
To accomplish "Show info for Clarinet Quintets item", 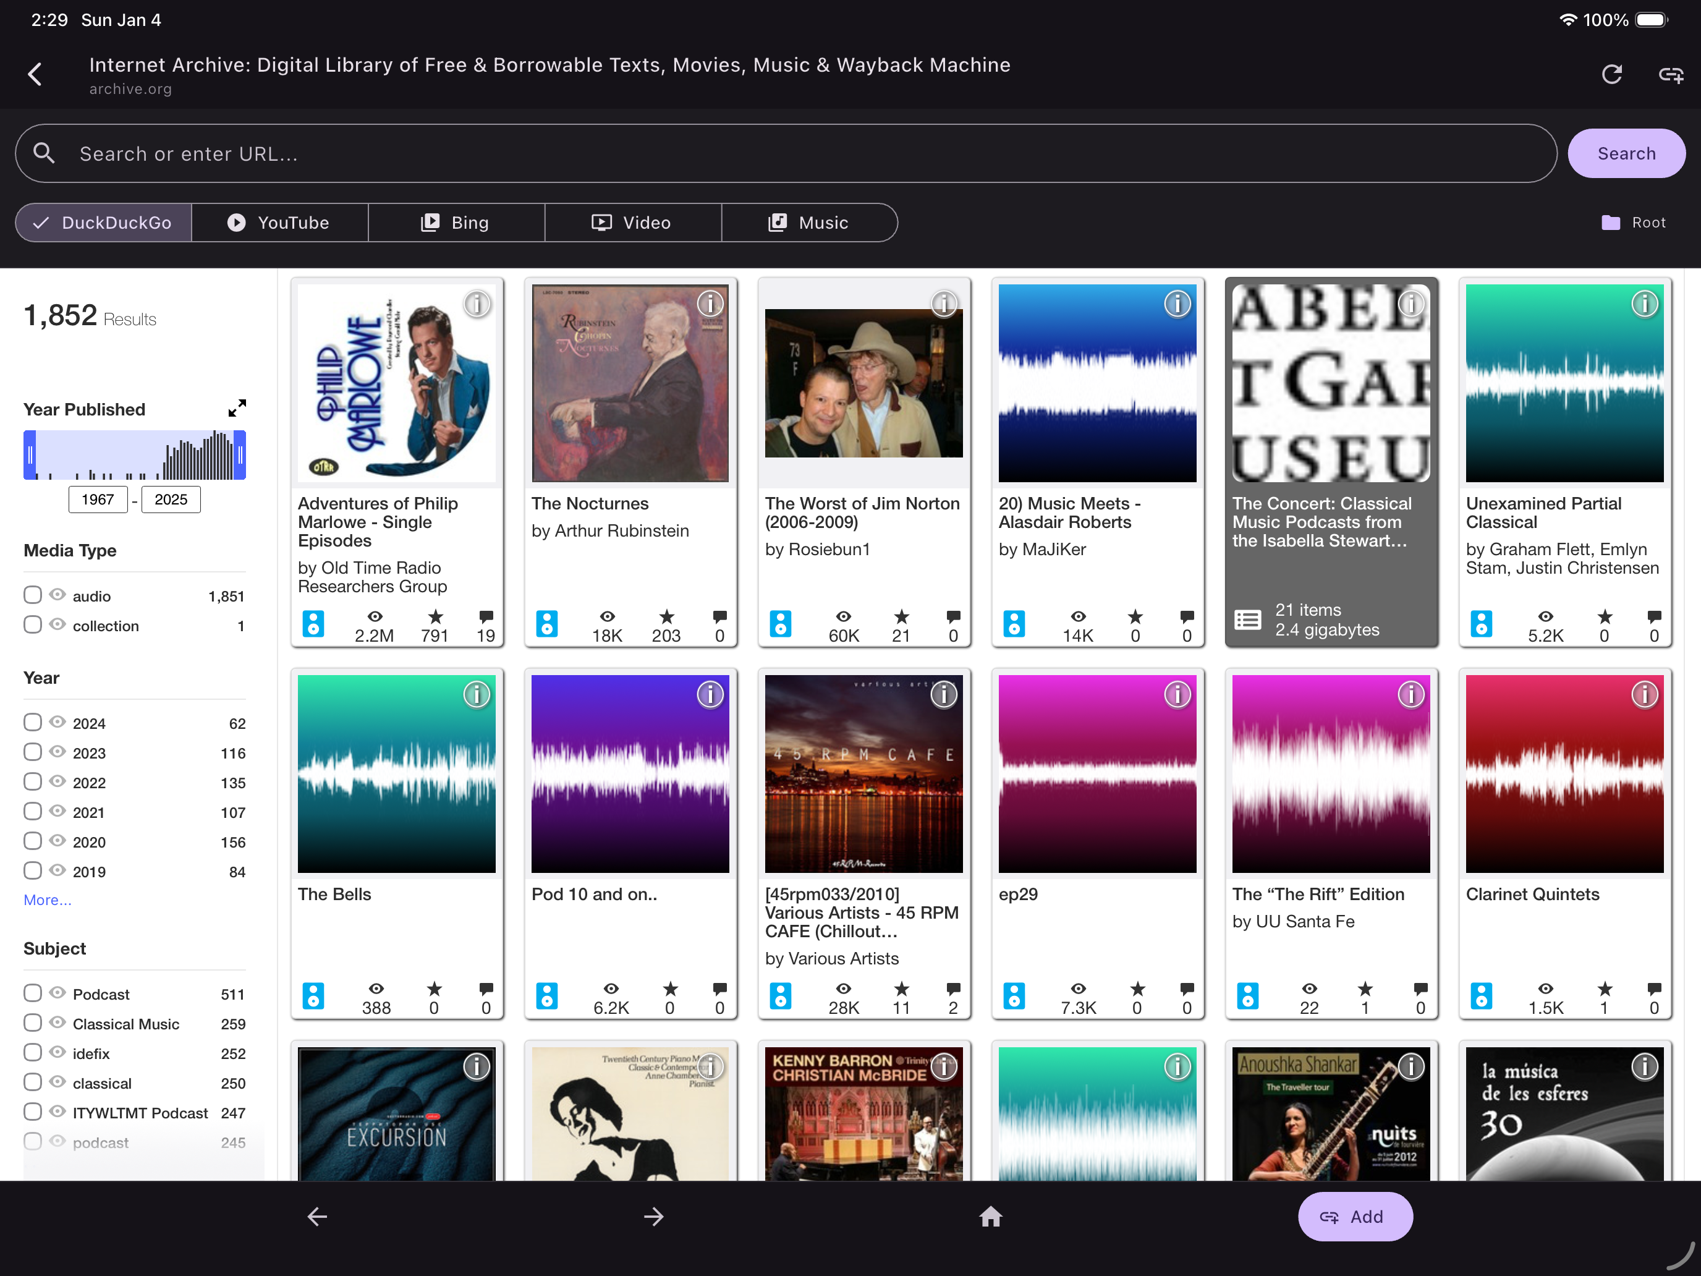I will [x=1644, y=694].
